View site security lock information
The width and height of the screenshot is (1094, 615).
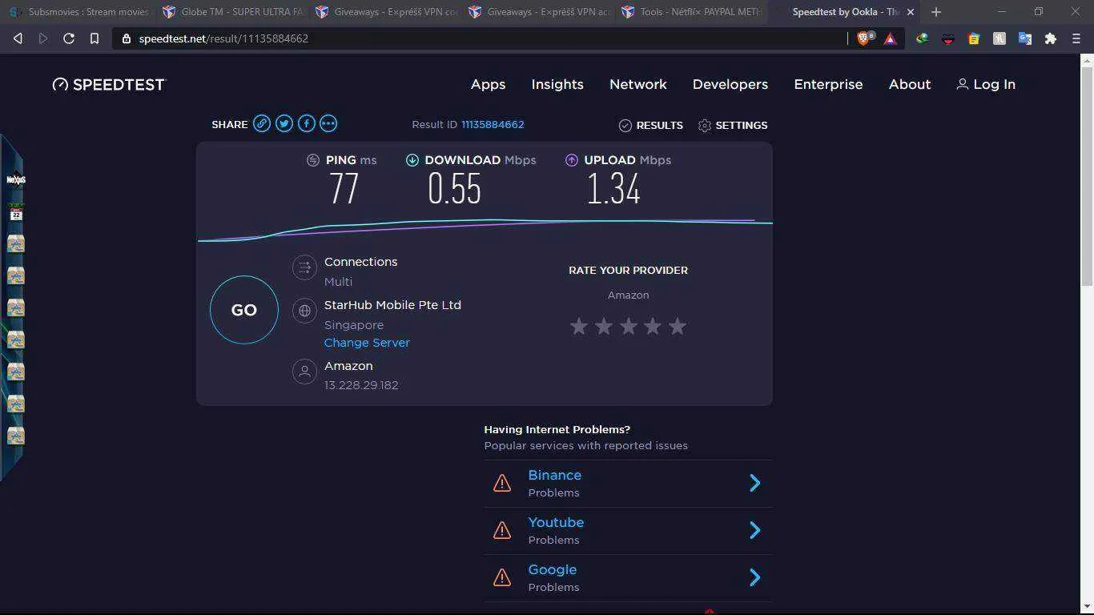(x=127, y=38)
